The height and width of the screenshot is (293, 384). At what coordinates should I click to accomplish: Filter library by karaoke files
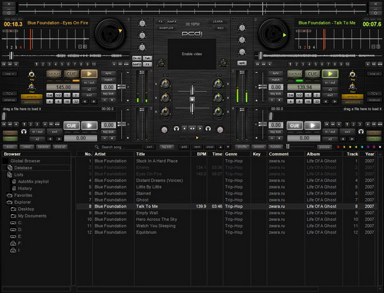coord(43,147)
